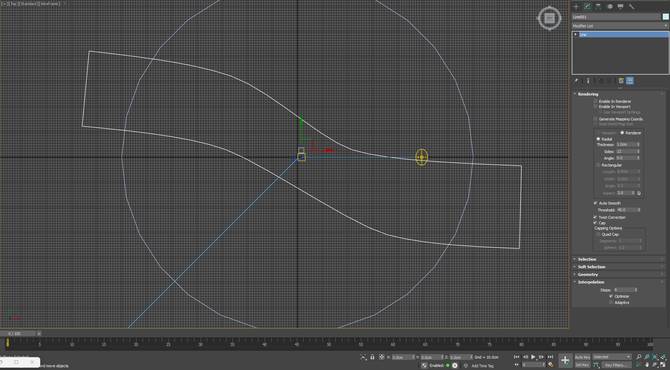
Task: Enable In Renderer checkbox
Action: pyautogui.click(x=596, y=101)
